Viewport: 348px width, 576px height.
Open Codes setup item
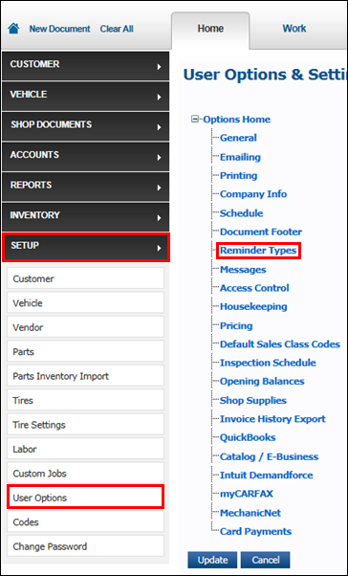coord(85,522)
